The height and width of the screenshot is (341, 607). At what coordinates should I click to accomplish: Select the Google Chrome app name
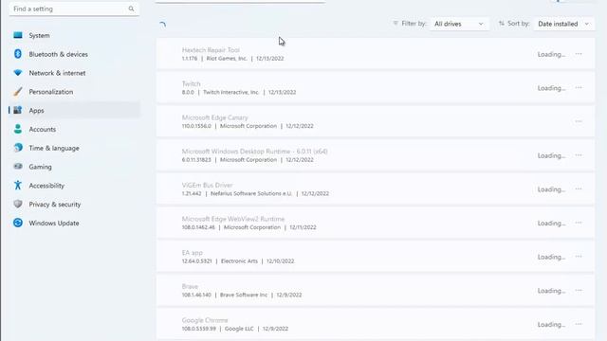click(205, 320)
